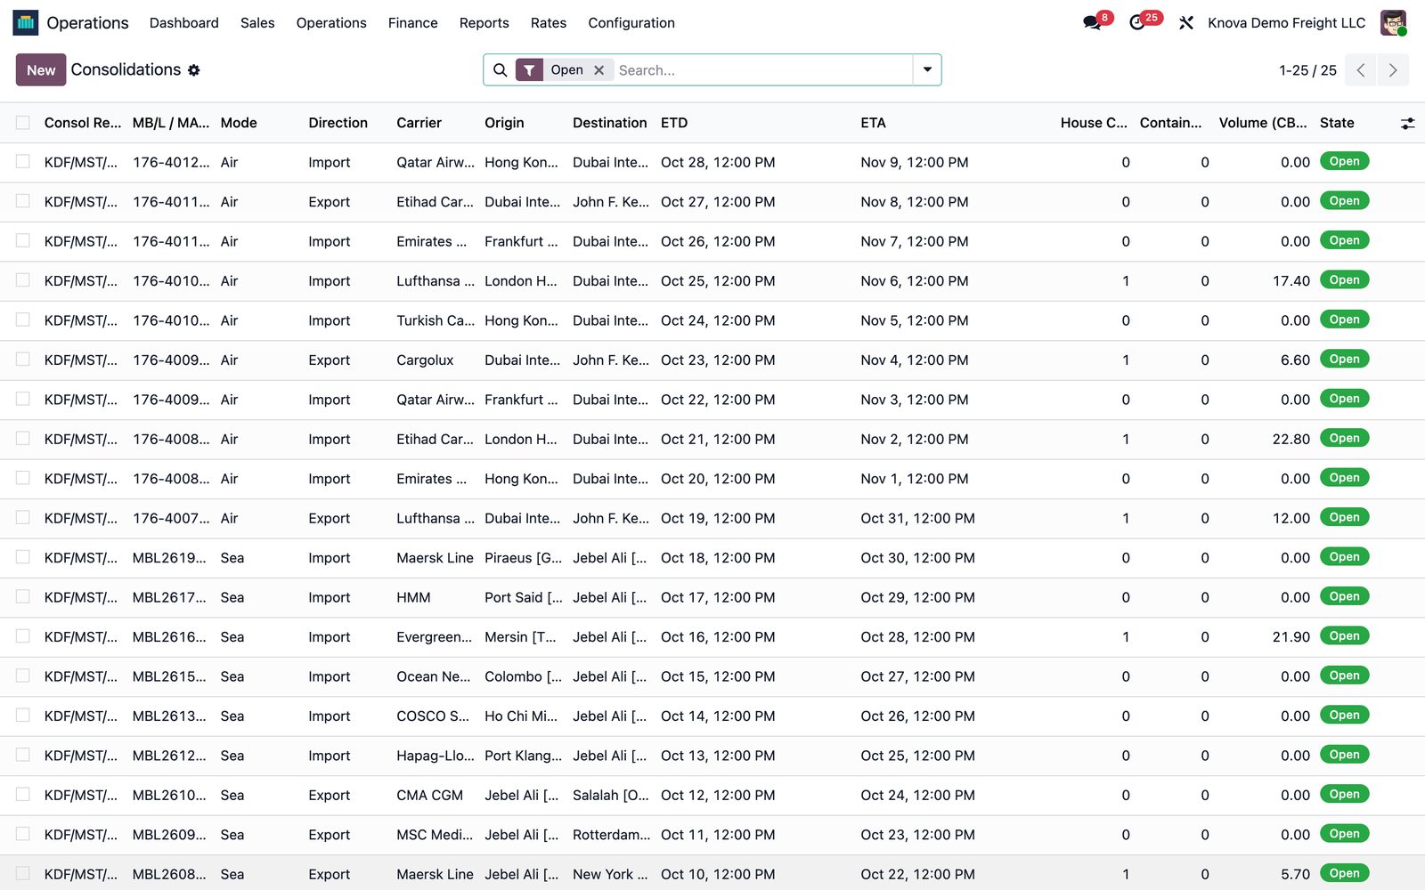This screenshot has width=1425, height=890.
Task: Click the 176-4007... cell
Action: click(171, 518)
